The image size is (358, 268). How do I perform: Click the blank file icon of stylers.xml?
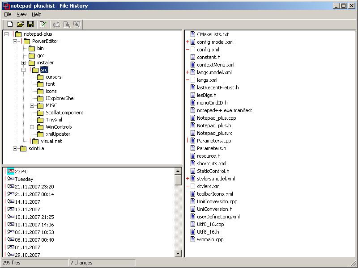[193, 186]
